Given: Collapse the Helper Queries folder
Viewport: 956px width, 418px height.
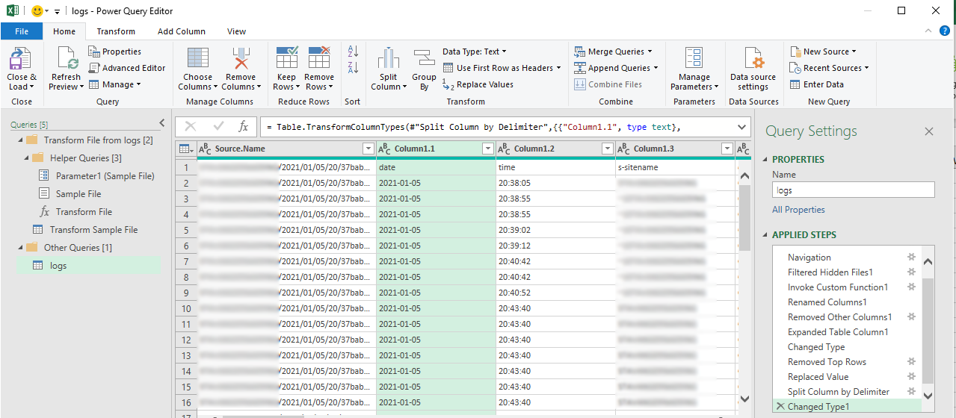Looking at the screenshot, I should [x=26, y=157].
